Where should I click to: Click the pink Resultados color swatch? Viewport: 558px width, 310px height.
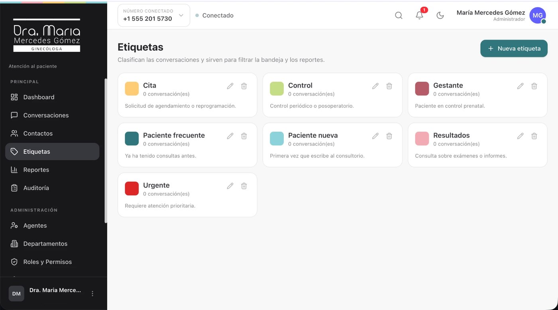422,138
